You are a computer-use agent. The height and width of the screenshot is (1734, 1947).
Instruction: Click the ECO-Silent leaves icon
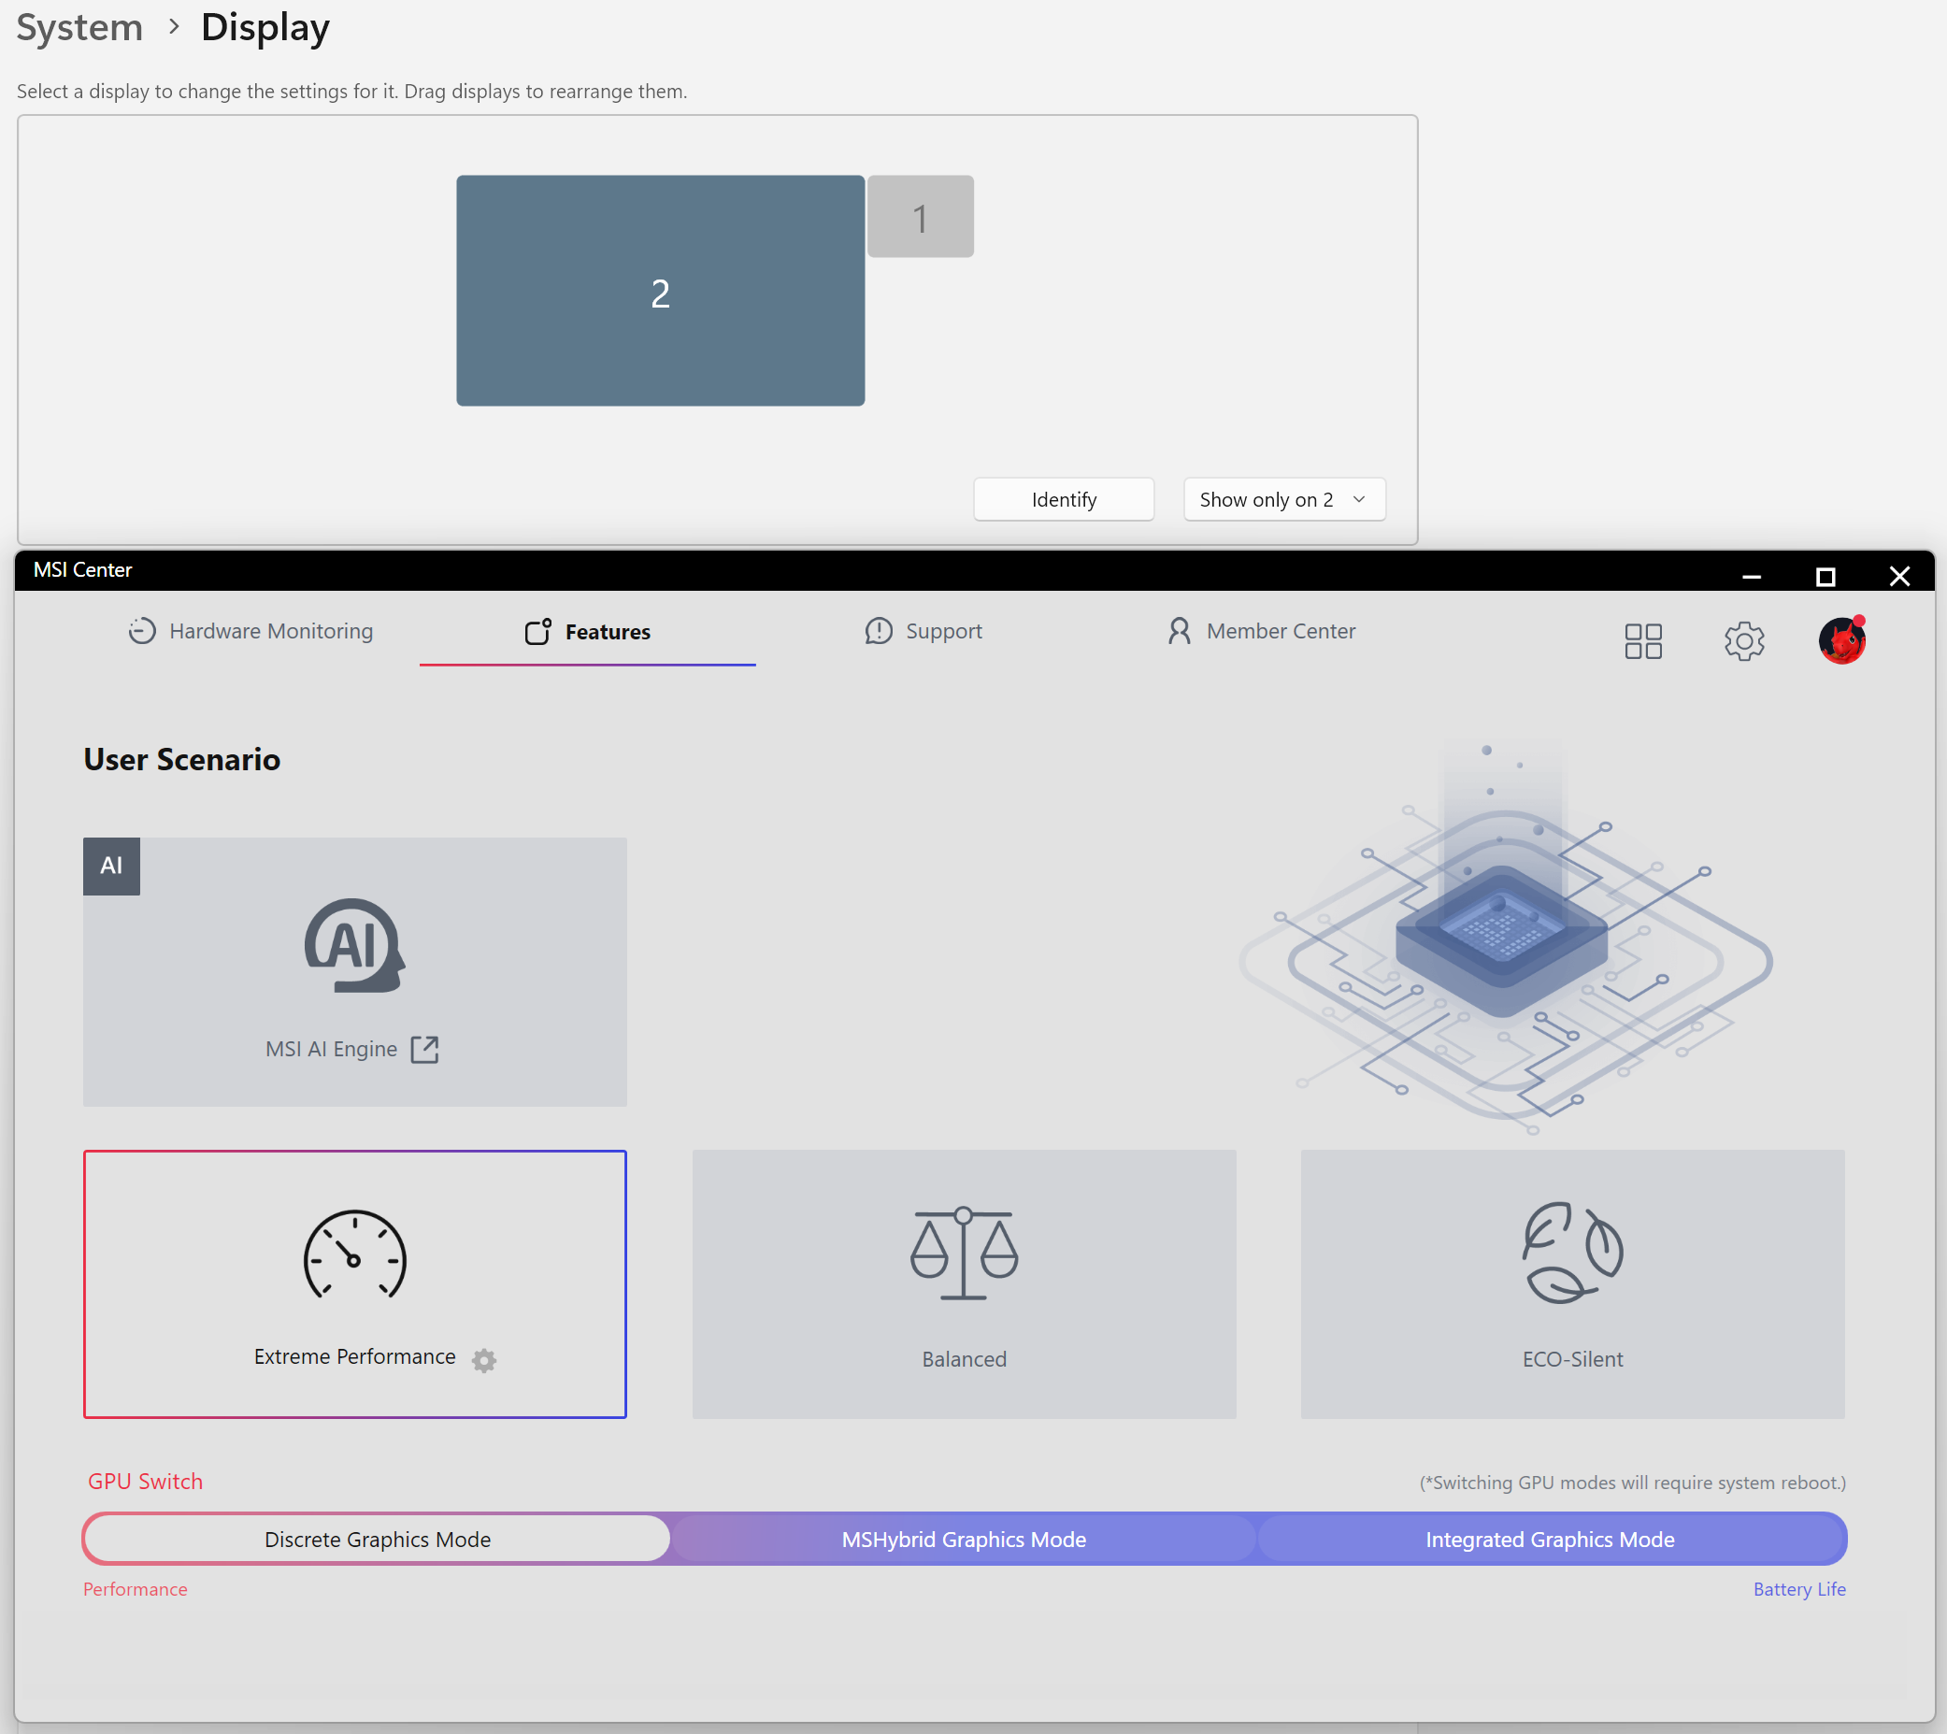[x=1573, y=1252]
